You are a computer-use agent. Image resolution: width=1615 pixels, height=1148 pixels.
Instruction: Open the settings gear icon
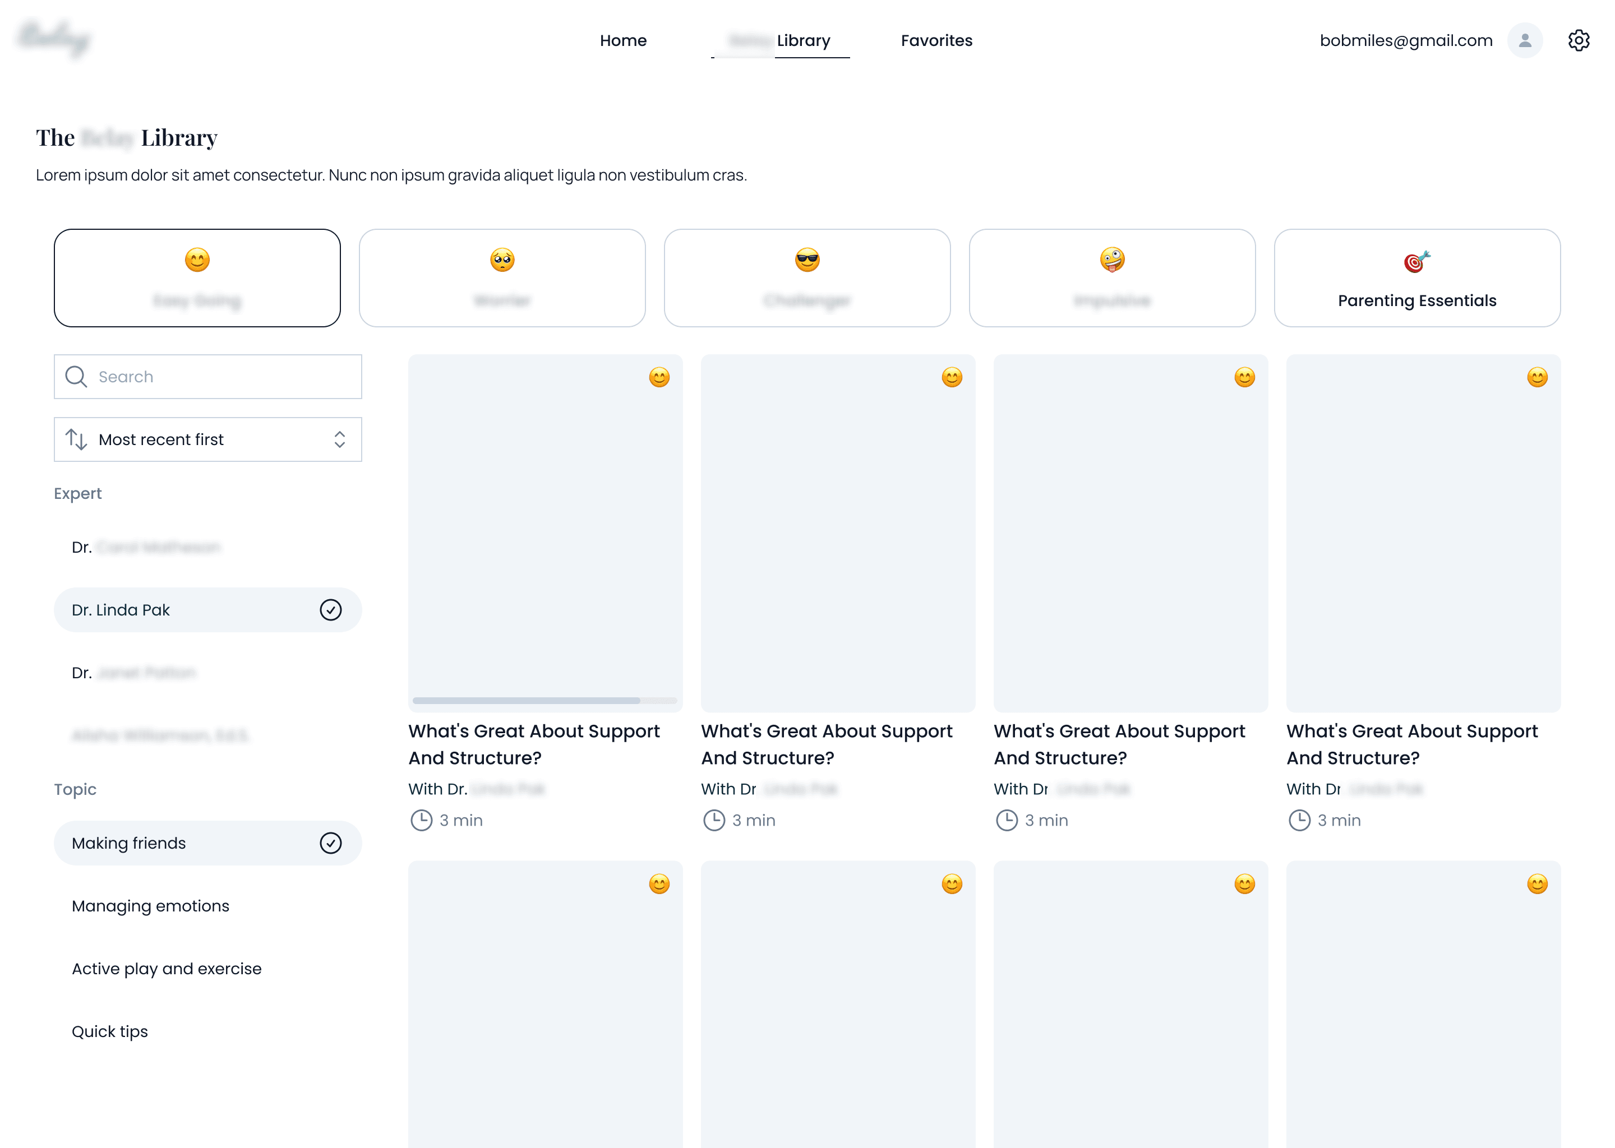[x=1578, y=40]
